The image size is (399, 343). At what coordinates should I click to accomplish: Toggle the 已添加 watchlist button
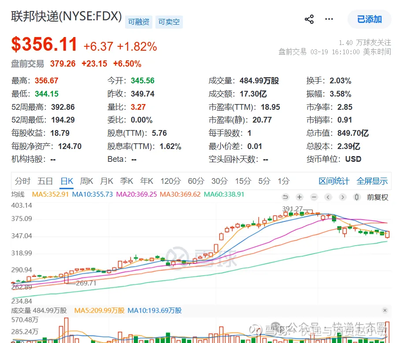point(369,19)
